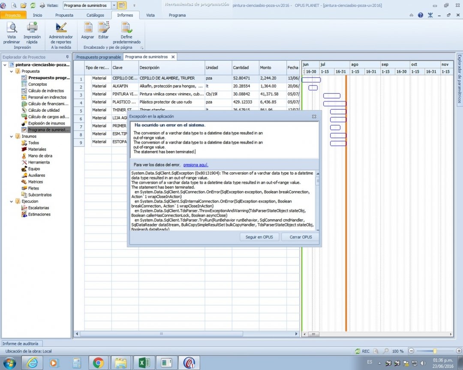The image size is (463, 370).
Task: Collapse the Propuesta tree node
Action: coord(12,72)
